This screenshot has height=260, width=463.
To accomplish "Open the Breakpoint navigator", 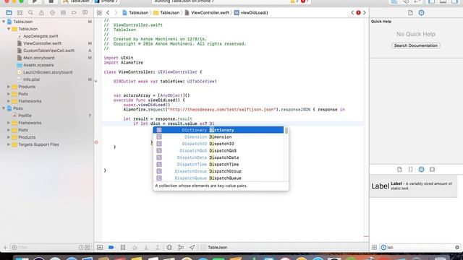I will coord(74,13).
